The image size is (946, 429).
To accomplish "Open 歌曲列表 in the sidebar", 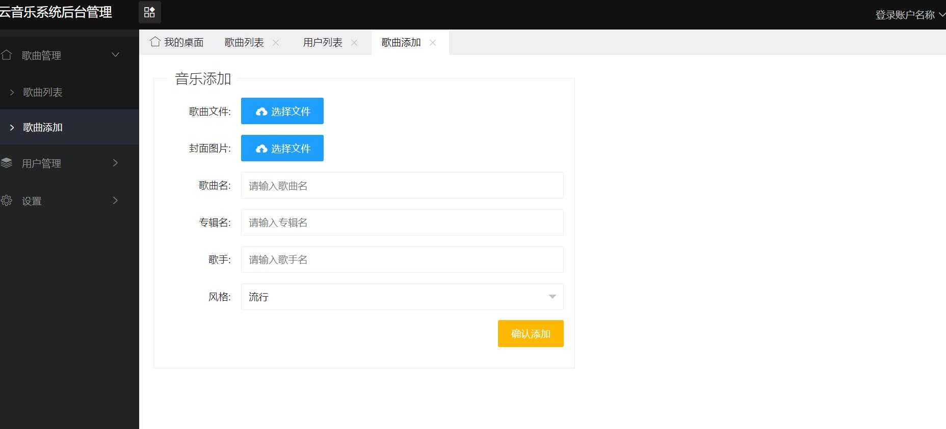I will tap(69, 92).
